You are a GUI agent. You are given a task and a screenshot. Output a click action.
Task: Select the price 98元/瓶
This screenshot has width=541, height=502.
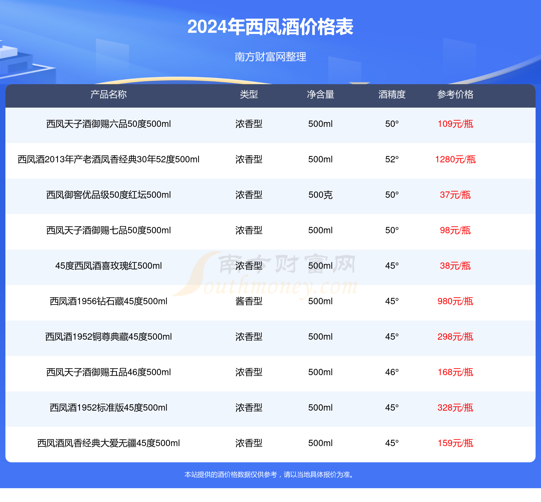(x=455, y=230)
